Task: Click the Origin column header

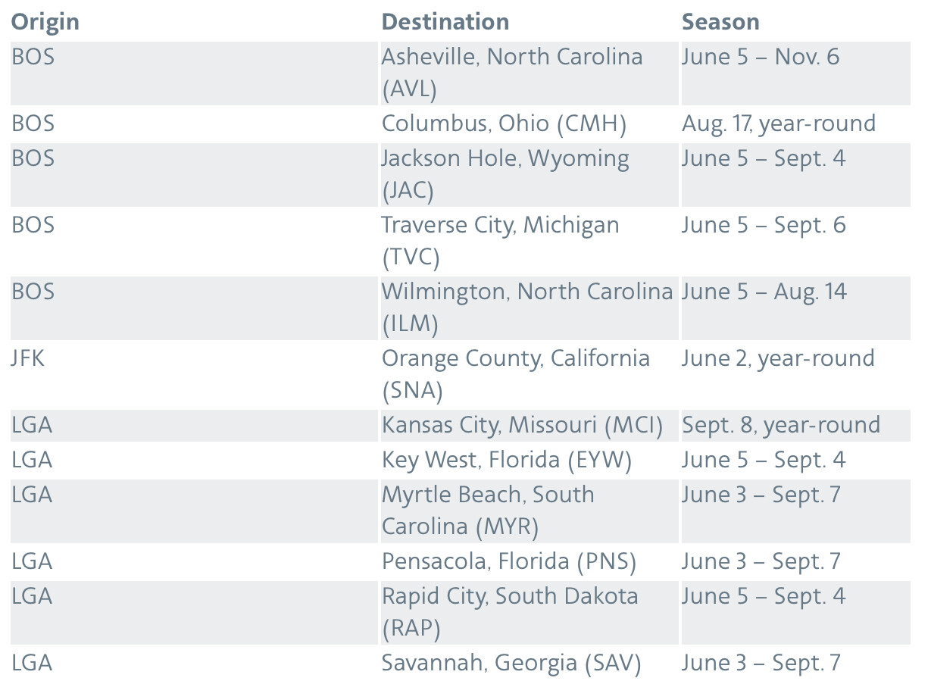Action: tap(45, 22)
